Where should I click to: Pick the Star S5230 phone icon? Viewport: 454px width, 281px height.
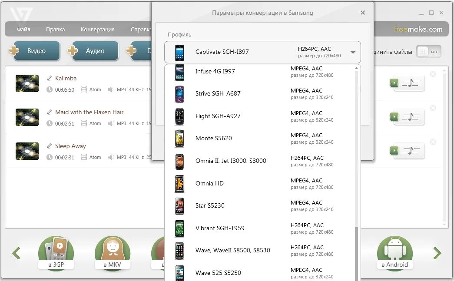coord(179,206)
